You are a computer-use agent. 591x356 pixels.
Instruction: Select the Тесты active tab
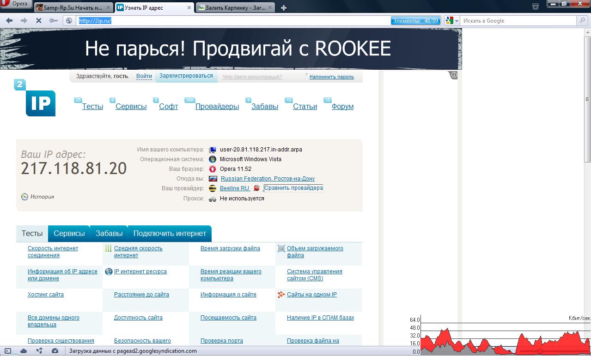pyautogui.click(x=32, y=234)
